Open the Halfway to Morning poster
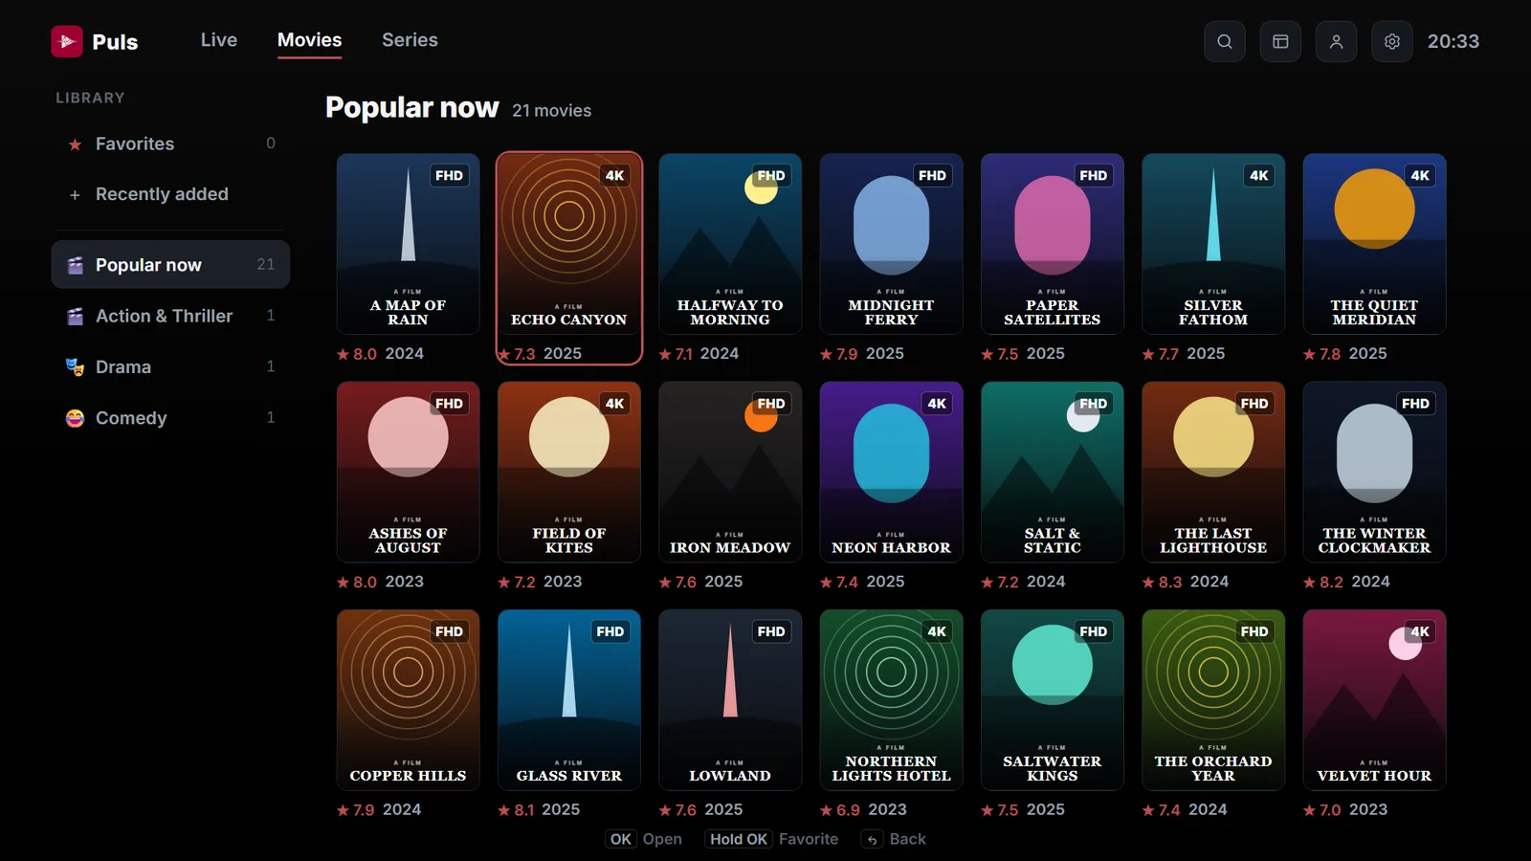 tap(730, 244)
